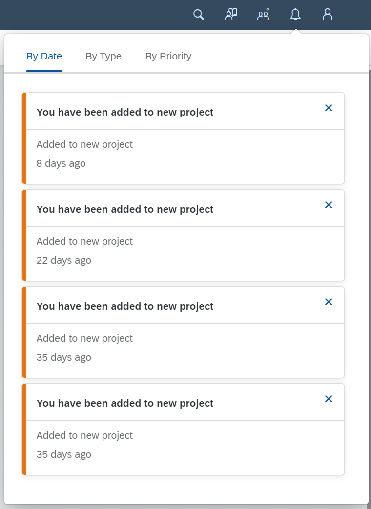Toggle the notifications bell icon

(295, 15)
